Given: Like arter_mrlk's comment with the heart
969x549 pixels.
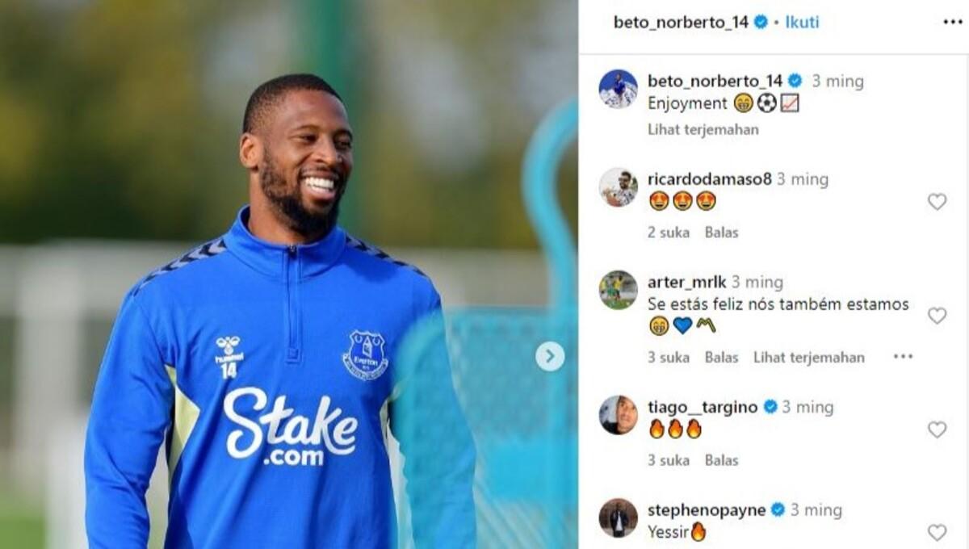Looking at the screenshot, I should tap(937, 316).
